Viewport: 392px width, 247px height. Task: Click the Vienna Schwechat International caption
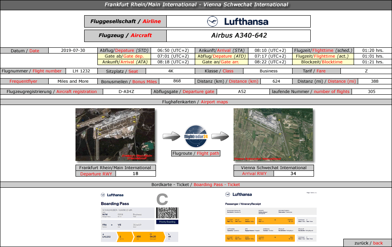pyautogui.click(x=274, y=168)
